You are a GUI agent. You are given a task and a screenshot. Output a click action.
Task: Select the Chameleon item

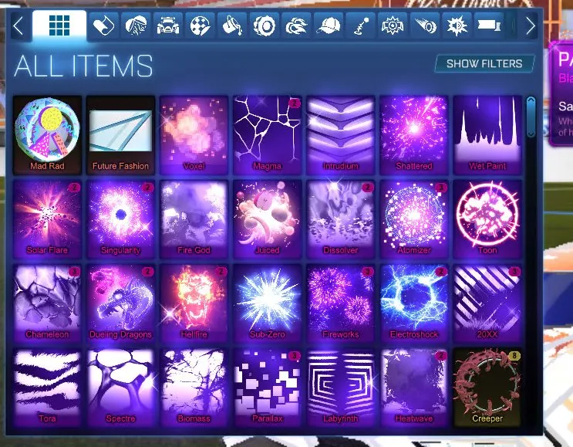click(47, 303)
